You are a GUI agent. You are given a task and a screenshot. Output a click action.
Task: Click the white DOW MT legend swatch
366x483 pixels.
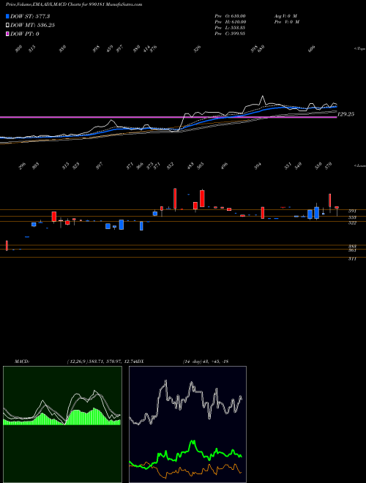(x=7, y=25)
